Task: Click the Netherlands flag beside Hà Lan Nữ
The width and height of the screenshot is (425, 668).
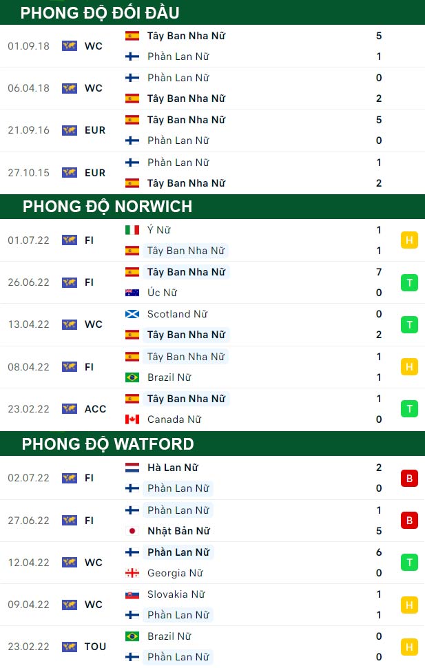Action: [x=132, y=468]
